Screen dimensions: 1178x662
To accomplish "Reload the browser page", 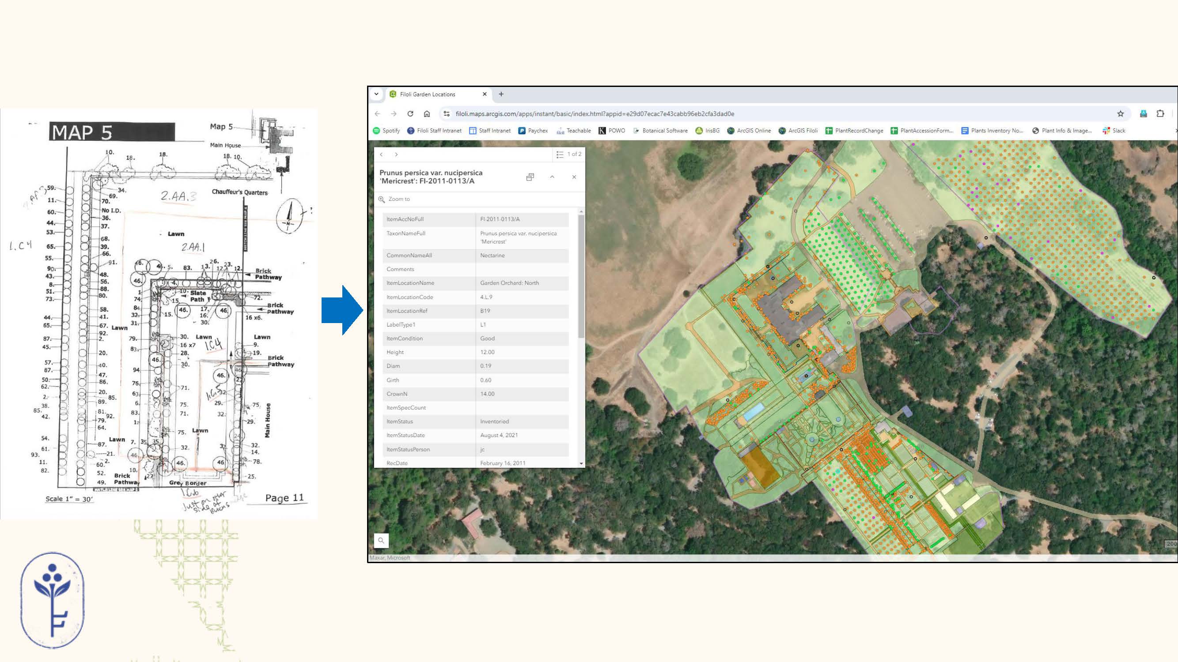I will (x=410, y=114).
